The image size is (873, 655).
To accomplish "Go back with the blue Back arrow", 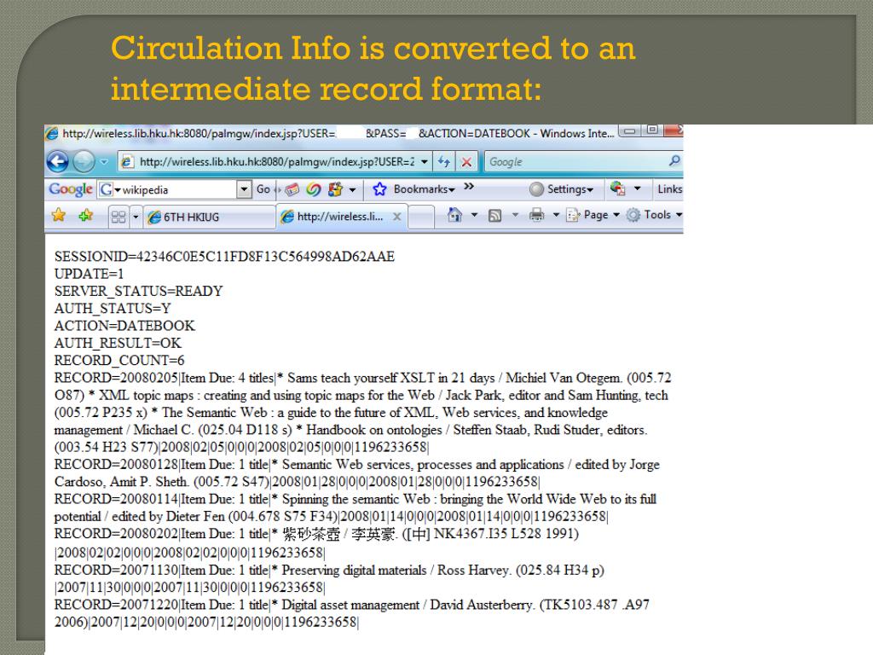I will pos(57,161).
